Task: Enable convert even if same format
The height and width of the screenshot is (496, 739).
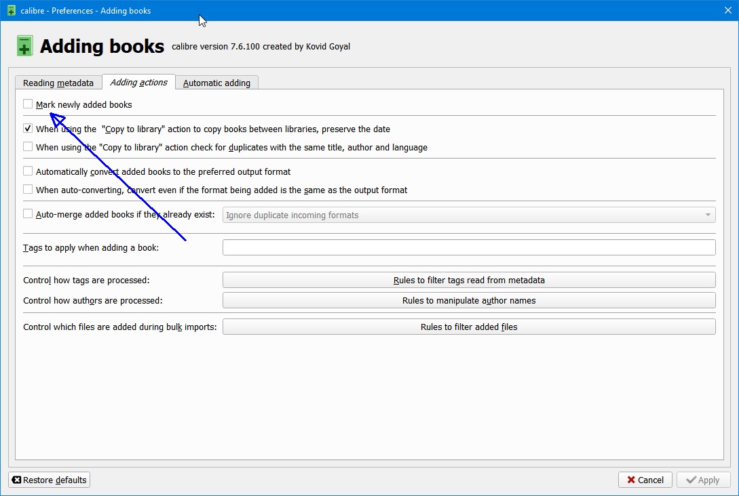Action: tap(28, 190)
